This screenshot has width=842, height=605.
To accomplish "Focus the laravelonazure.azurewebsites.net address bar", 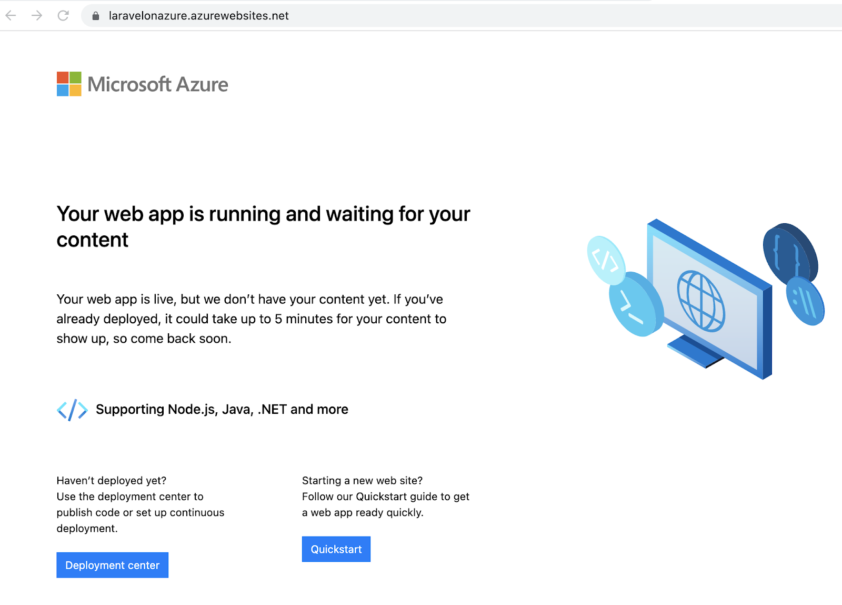I will tap(462, 16).
